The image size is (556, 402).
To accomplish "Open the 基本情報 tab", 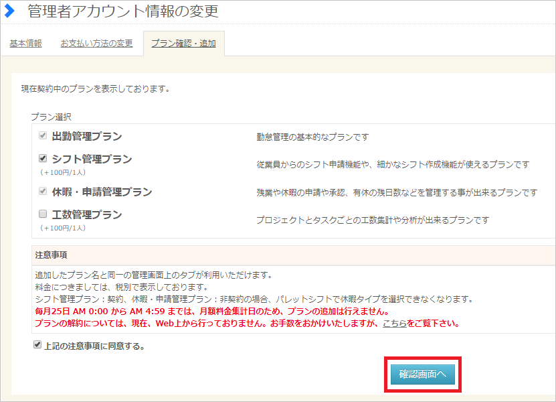I will tap(25, 44).
